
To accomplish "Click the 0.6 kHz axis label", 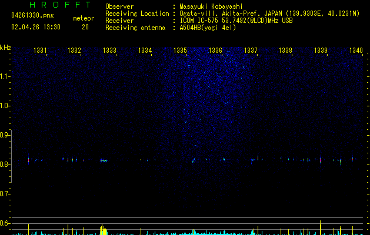I will pyautogui.click(x=5, y=223).
